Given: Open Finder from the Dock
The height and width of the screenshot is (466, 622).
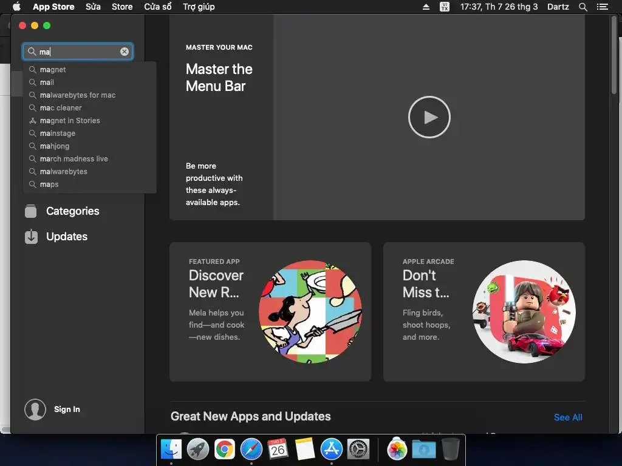Looking at the screenshot, I should pos(171,450).
